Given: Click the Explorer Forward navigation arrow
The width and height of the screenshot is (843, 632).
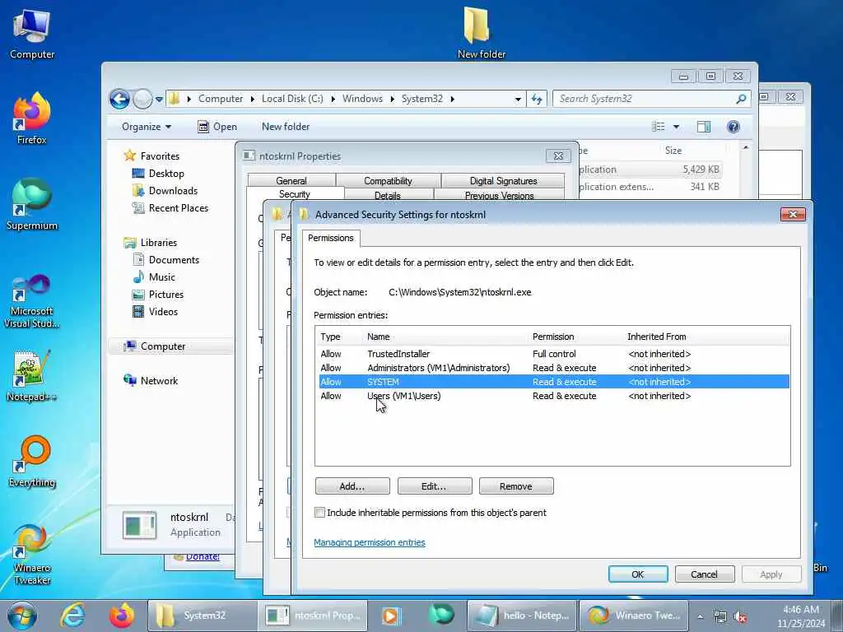Looking at the screenshot, I should [142, 99].
